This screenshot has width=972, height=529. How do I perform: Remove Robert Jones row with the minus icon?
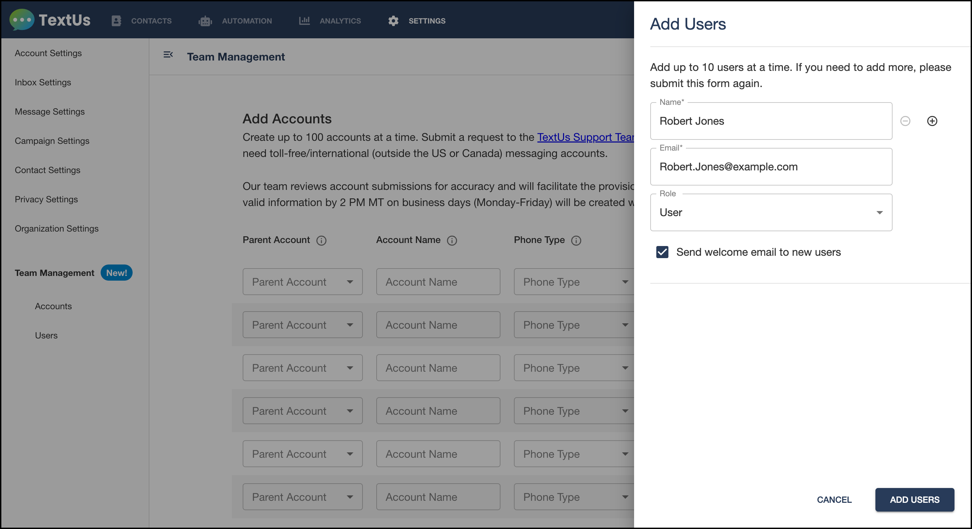tap(905, 121)
